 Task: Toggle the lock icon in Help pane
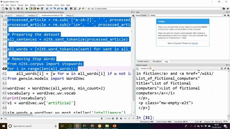point(225,15)
